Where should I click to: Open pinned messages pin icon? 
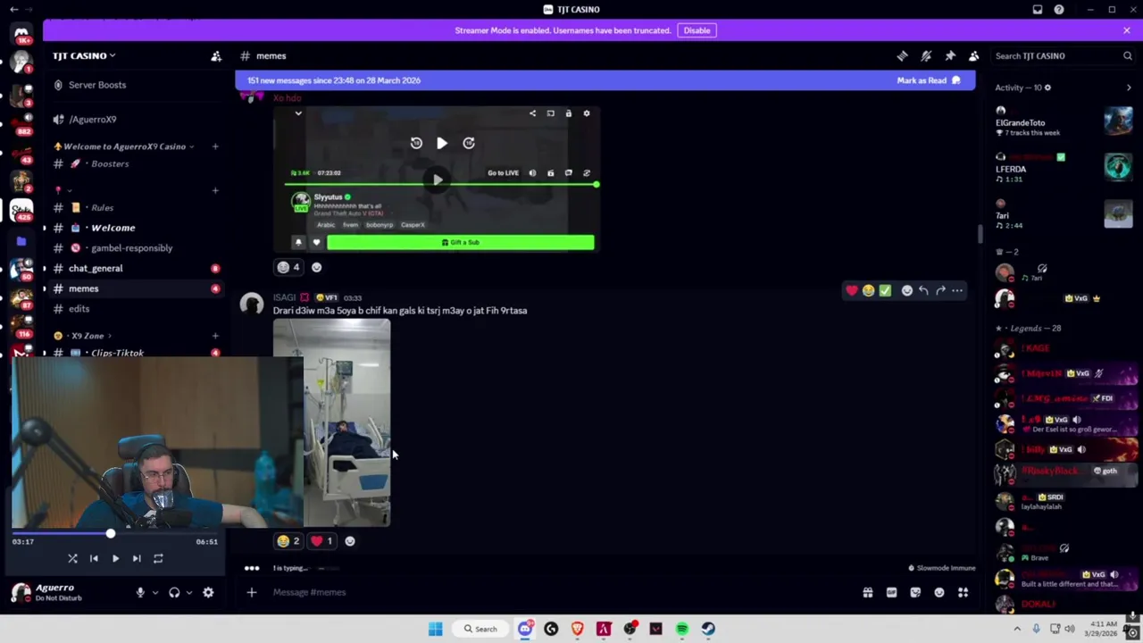coord(950,56)
